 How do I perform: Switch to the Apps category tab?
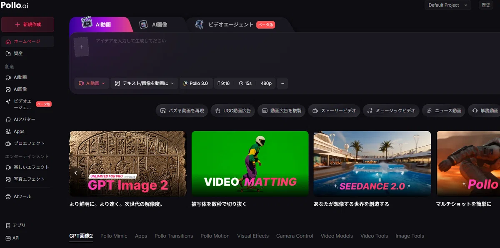(141, 236)
